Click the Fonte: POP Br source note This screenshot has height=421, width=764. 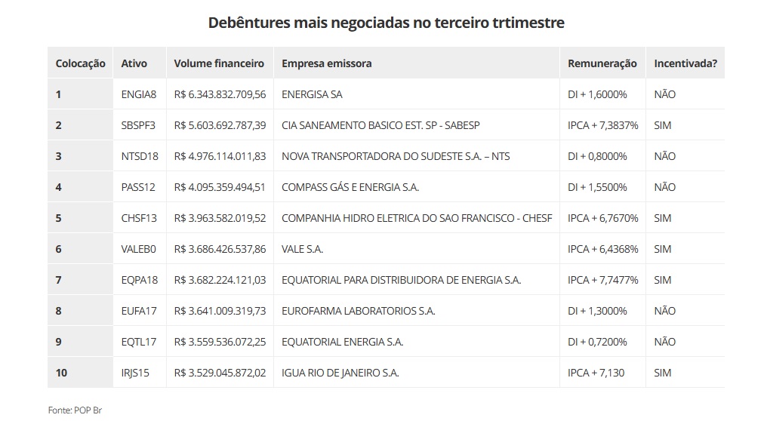(x=74, y=410)
